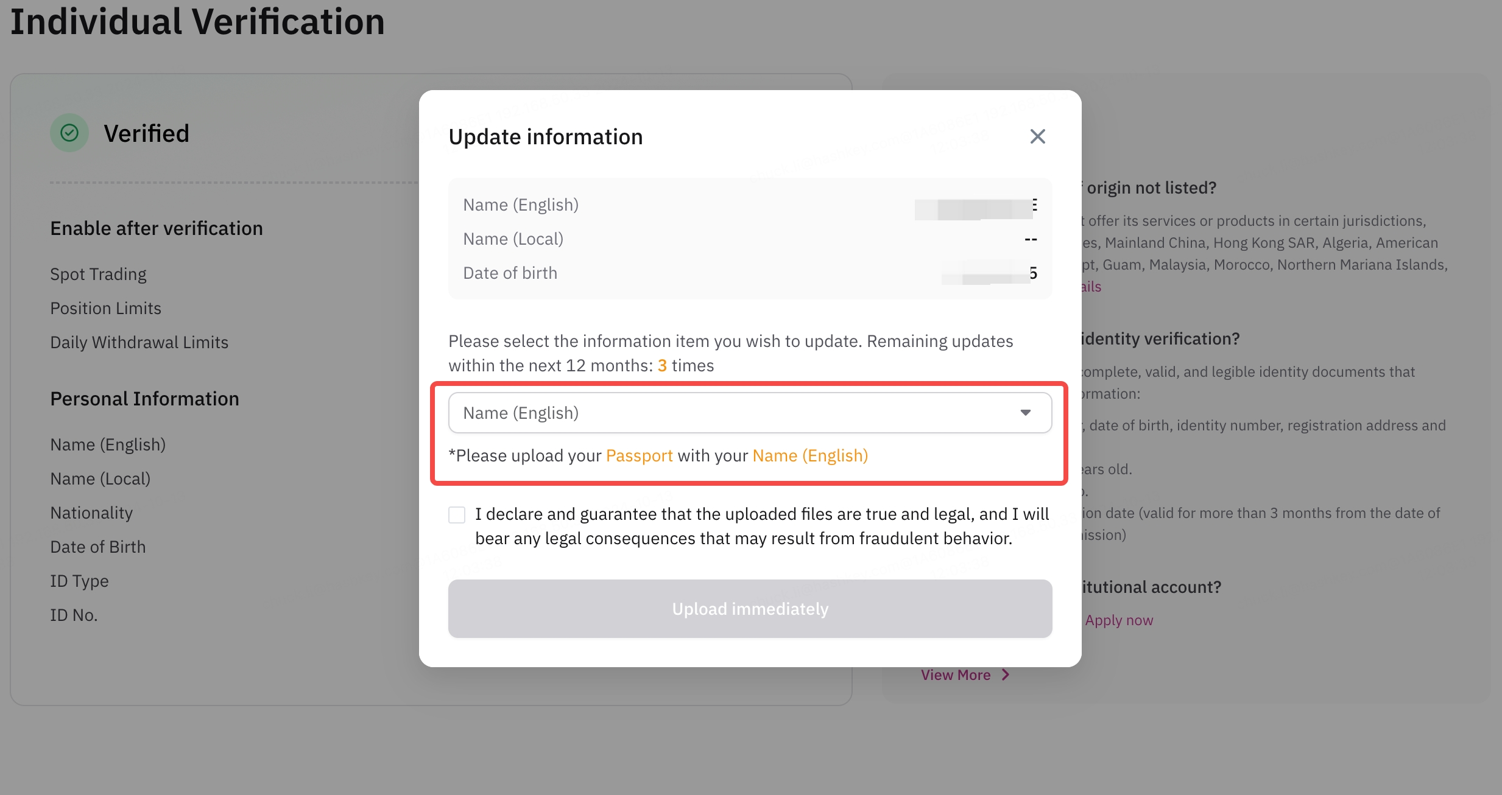The image size is (1502, 795).
Task: Click Daily Withdrawal Limits entry
Action: click(139, 342)
